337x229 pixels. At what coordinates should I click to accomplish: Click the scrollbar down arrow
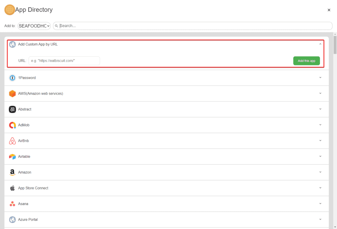pyautogui.click(x=335, y=227)
